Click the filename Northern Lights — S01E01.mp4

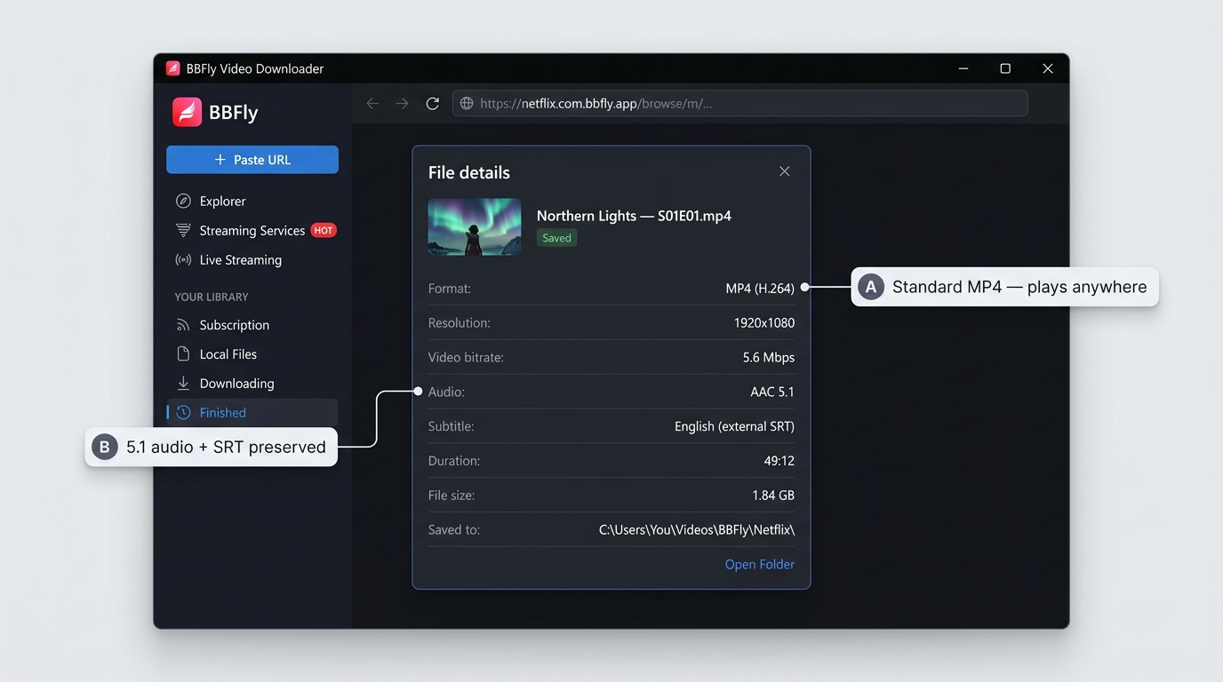click(634, 216)
